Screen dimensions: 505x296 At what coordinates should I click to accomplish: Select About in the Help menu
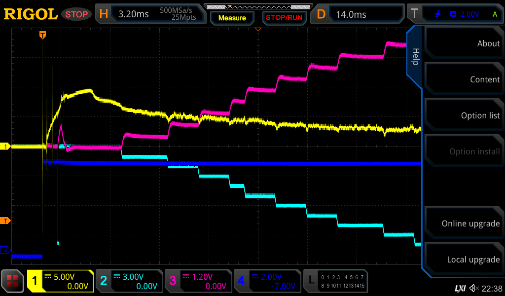(x=463, y=43)
